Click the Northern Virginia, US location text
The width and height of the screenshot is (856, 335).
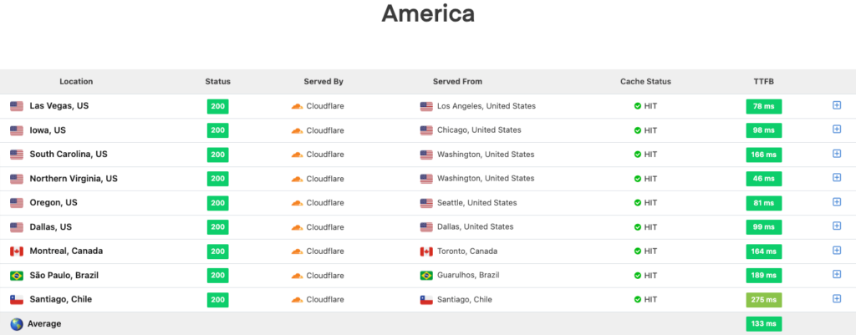click(x=74, y=179)
